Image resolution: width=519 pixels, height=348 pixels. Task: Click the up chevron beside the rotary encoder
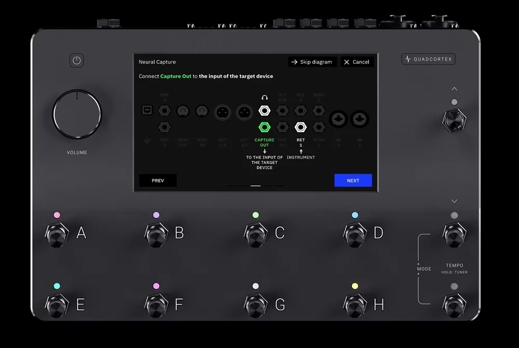[x=455, y=89]
